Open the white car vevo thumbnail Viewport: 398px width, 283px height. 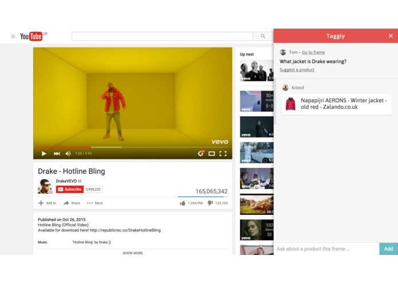pos(257,152)
